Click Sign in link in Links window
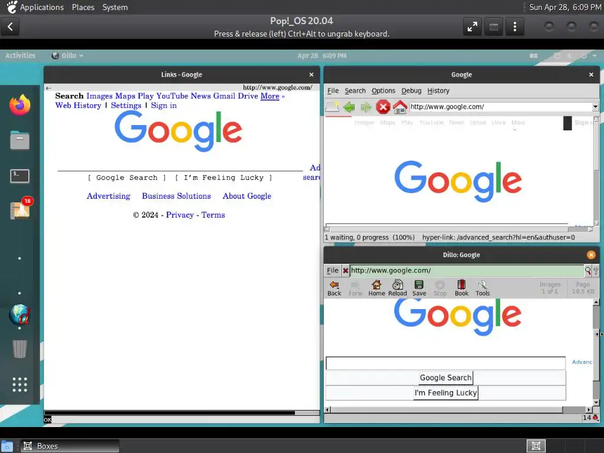 tap(164, 105)
